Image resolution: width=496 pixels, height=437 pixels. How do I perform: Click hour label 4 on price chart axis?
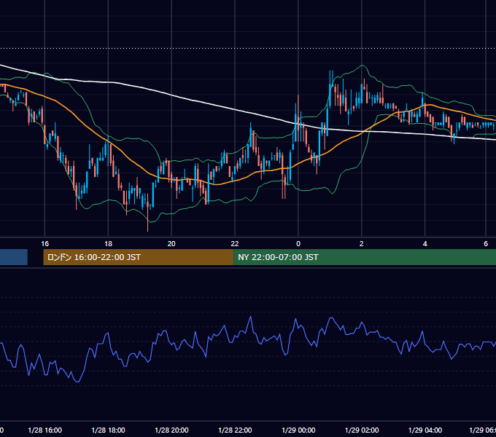click(x=425, y=243)
